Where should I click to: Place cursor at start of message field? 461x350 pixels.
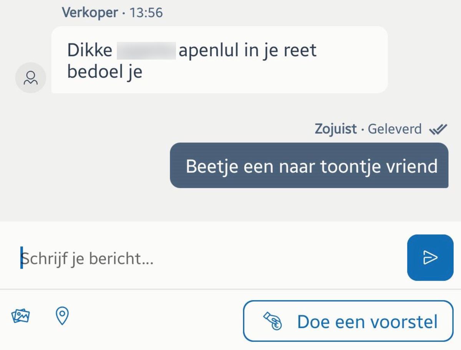22,258
